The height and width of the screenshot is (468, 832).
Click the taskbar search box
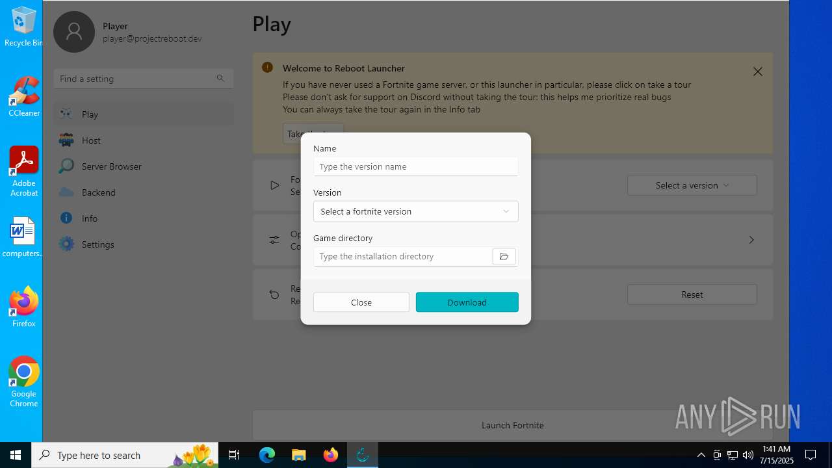[125, 455]
